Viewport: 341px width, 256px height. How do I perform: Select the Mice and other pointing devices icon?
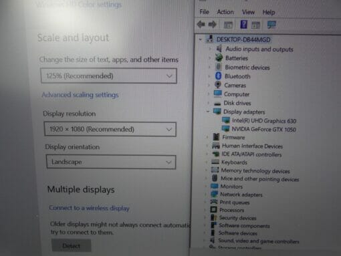point(215,178)
